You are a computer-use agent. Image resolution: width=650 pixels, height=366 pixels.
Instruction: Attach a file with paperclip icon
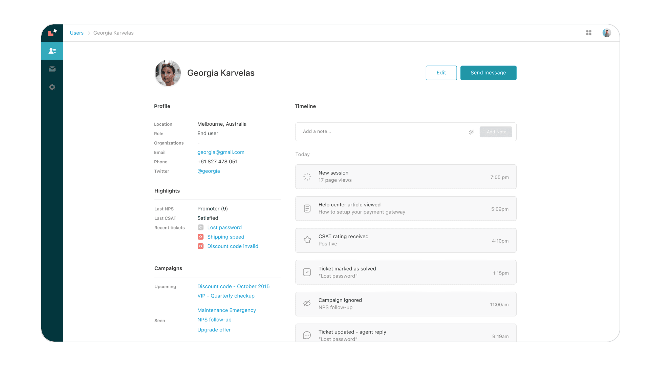[x=472, y=132]
